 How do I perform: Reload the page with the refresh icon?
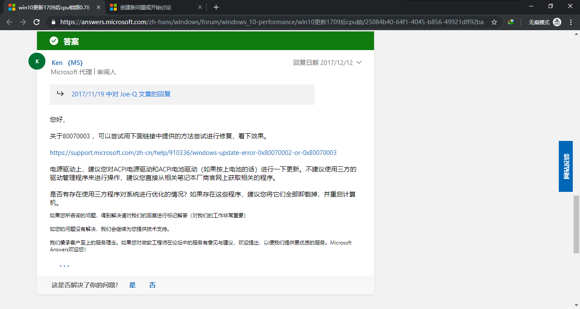pos(37,22)
